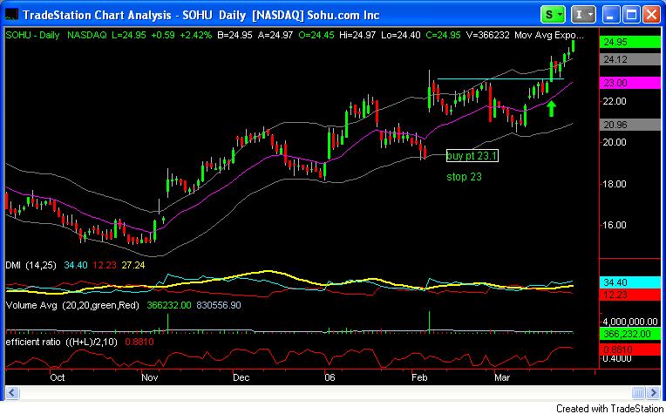Click the TradeStation window title bar icon
The image size is (666, 414).
pos(11,16)
